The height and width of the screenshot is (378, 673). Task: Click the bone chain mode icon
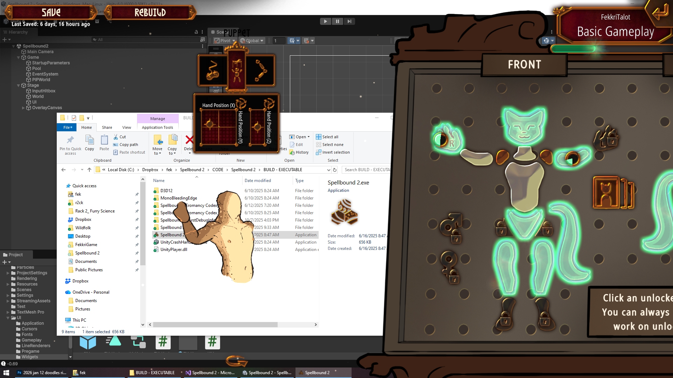coord(260,70)
